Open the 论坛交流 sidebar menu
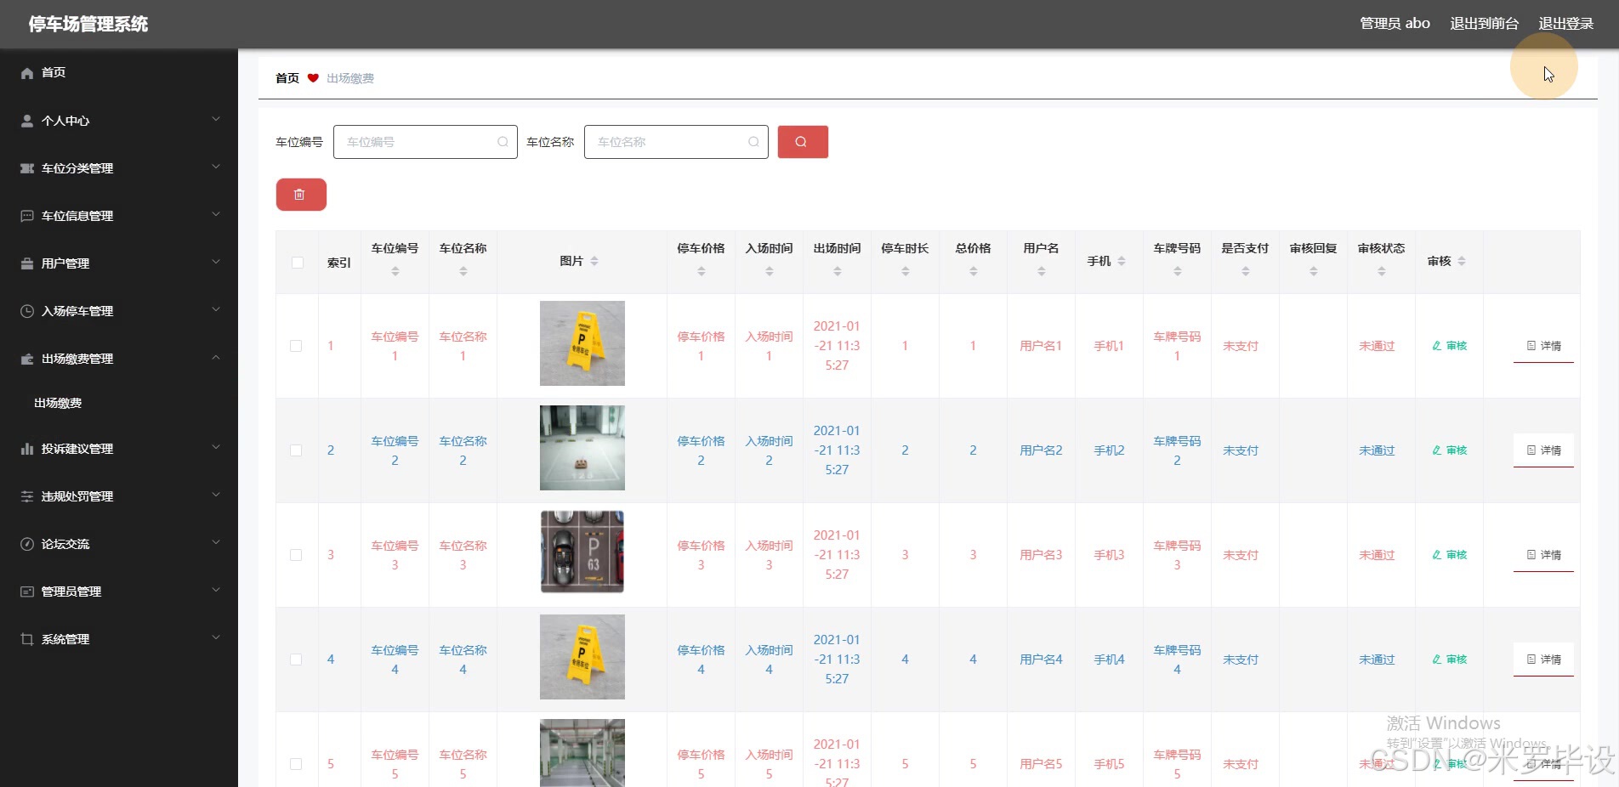 (x=119, y=544)
